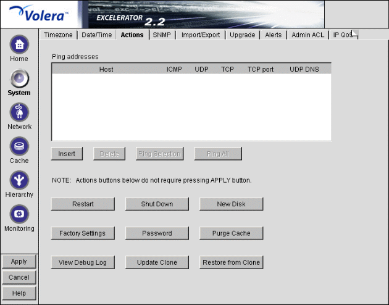Open the Network plug icon
This screenshot has width=389, height=305.
(19, 112)
